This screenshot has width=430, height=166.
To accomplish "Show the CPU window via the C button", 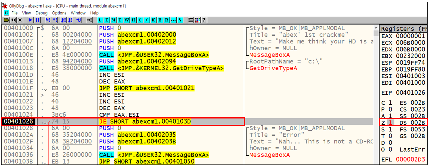I will 140,20.
